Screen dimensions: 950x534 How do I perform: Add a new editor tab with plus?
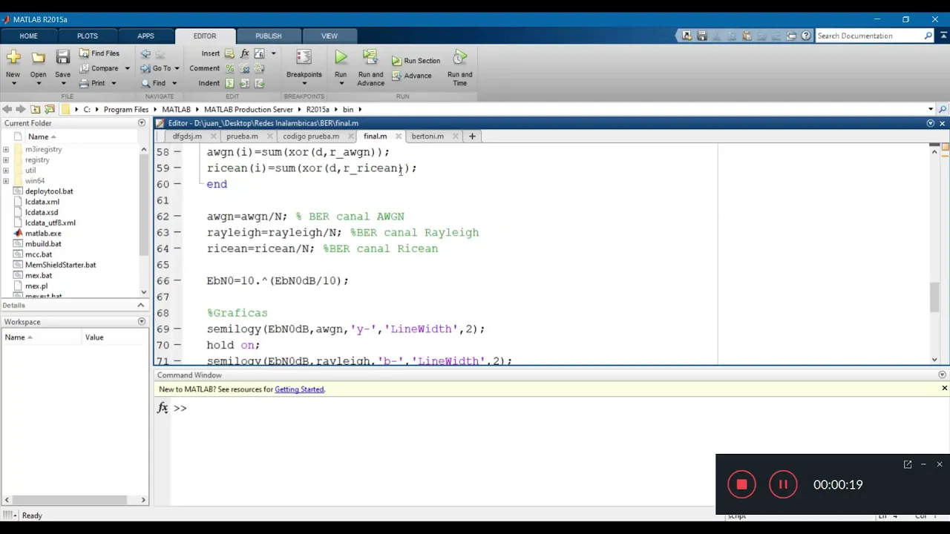(x=472, y=136)
